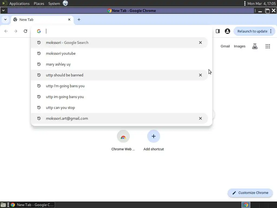This screenshot has width=277, height=208.
Task: Remove the 'mokssori.art@gmail.com' suggestion
Action: 200,118
